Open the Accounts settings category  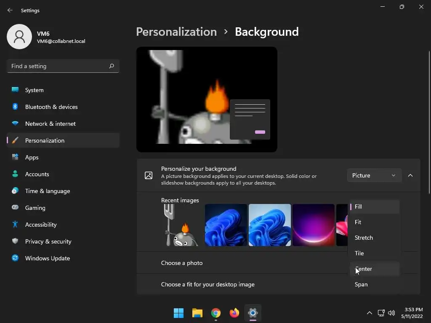pyautogui.click(x=63, y=174)
